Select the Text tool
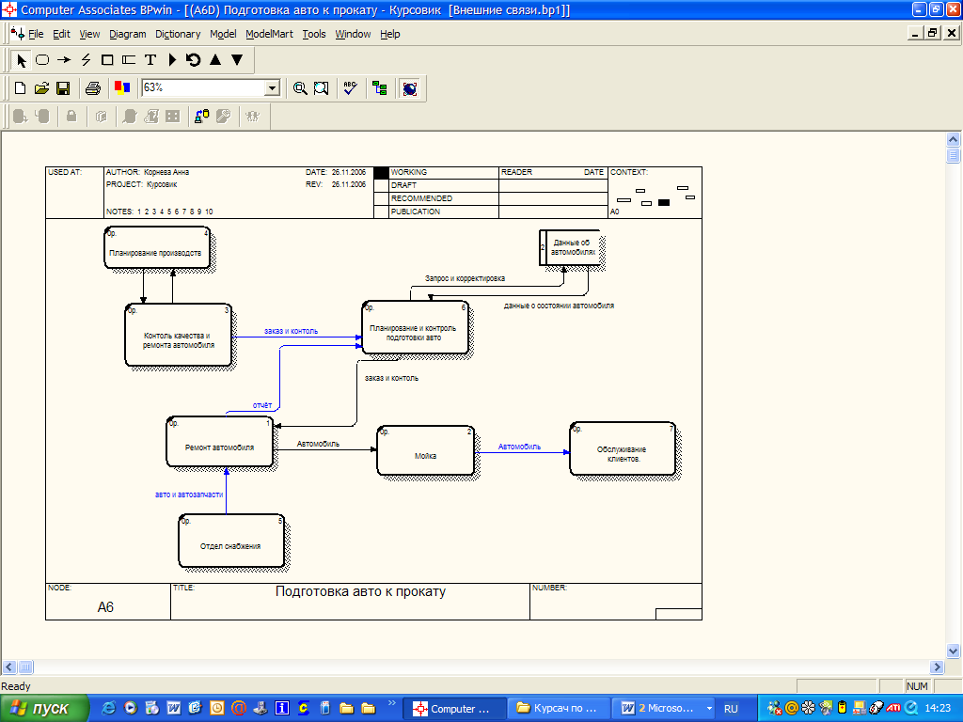The image size is (963, 722). (x=150, y=60)
